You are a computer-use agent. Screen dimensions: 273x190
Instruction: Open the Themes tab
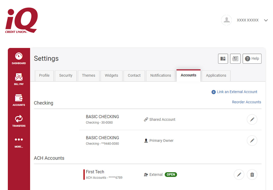(89, 75)
